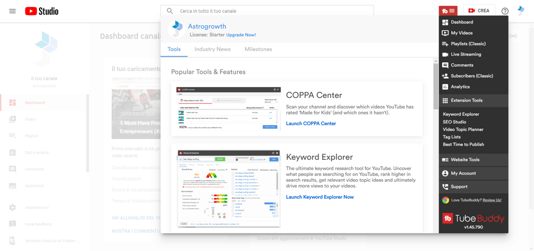Image resolution: width=534 pixels, height=251 pixels.
Task: Select SEO Studio menu entry
Action: pos(454,122)
